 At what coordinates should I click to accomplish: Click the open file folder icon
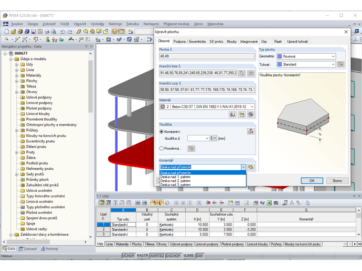pos(13,31)
